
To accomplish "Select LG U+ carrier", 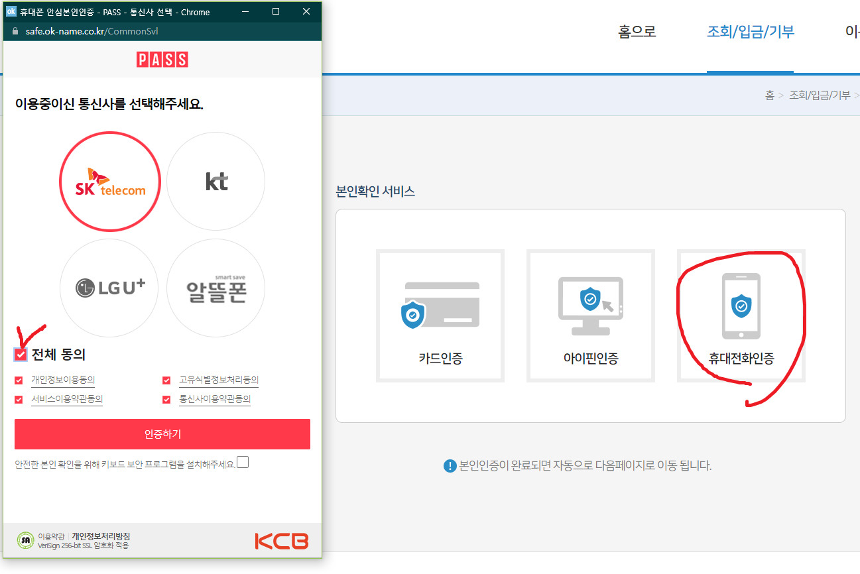I will tap(109, 288).
